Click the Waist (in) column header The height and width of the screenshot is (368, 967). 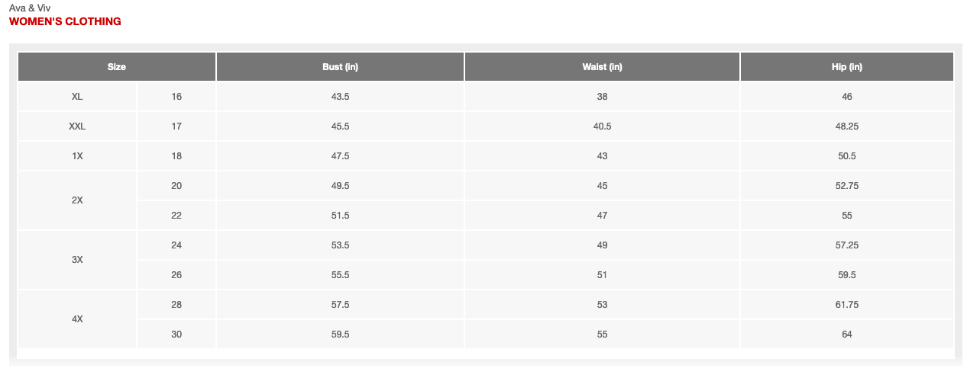click(x=602, y=66)
